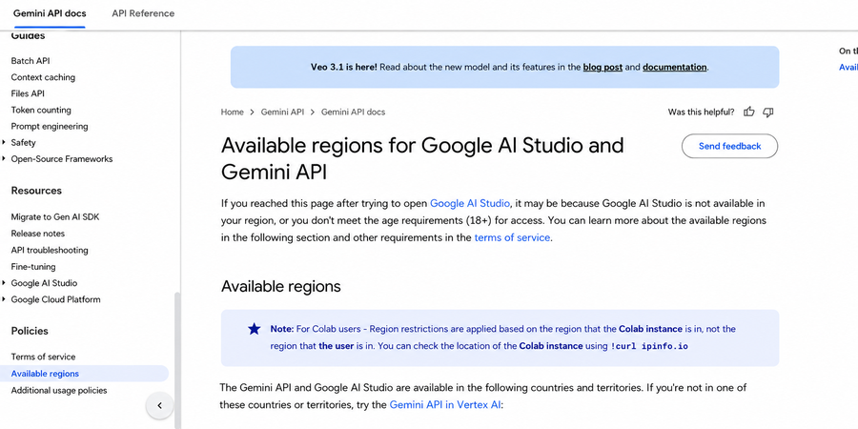
Task: Expand the Google AI Studio sidebar arrow
Action: [x=5, y=283]
